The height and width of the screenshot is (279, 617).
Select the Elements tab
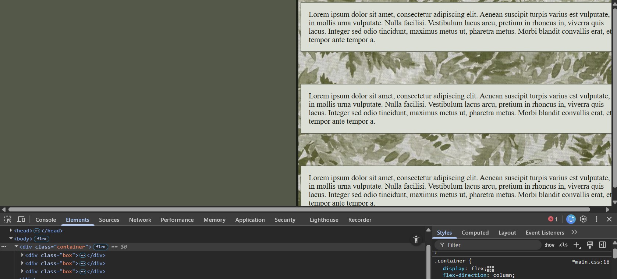point(78,220)
